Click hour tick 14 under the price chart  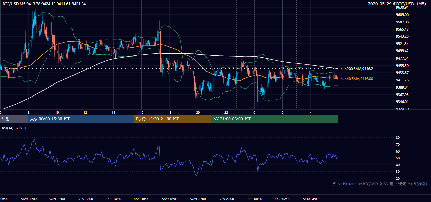pos(113,112)
